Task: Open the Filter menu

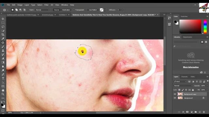Action: [46, 5]
